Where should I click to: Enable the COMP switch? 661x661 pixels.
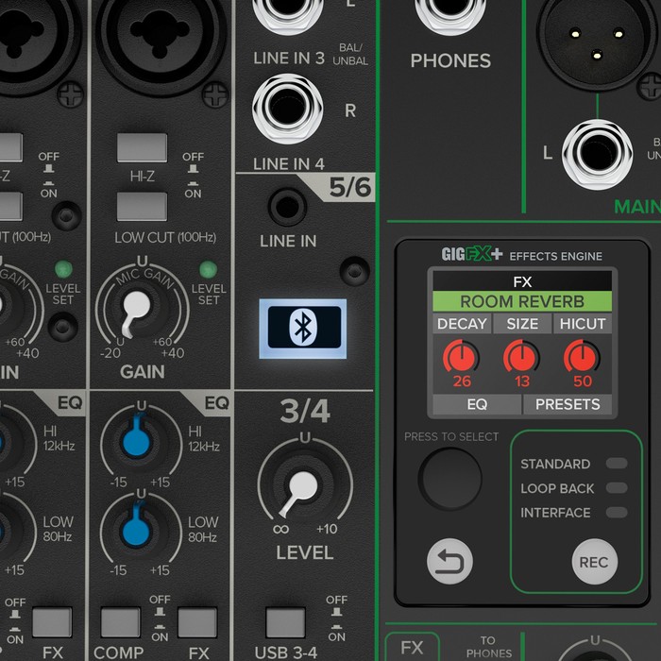coord(121,622)
